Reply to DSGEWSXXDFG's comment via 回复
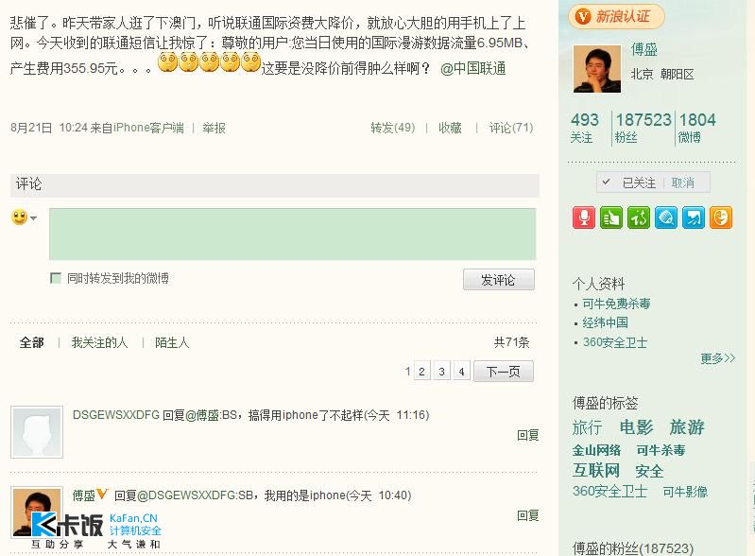The width and height of the screenshot is (755, 556). (527, 435)
